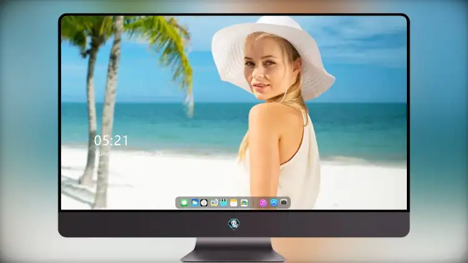
Task: Click the 05:21 clock widget
Action: tap(111, 140)
